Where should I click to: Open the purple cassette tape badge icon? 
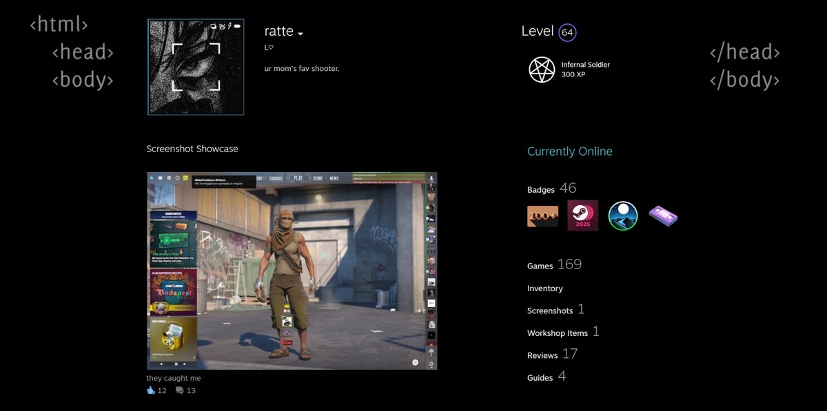tap(663, 215)
